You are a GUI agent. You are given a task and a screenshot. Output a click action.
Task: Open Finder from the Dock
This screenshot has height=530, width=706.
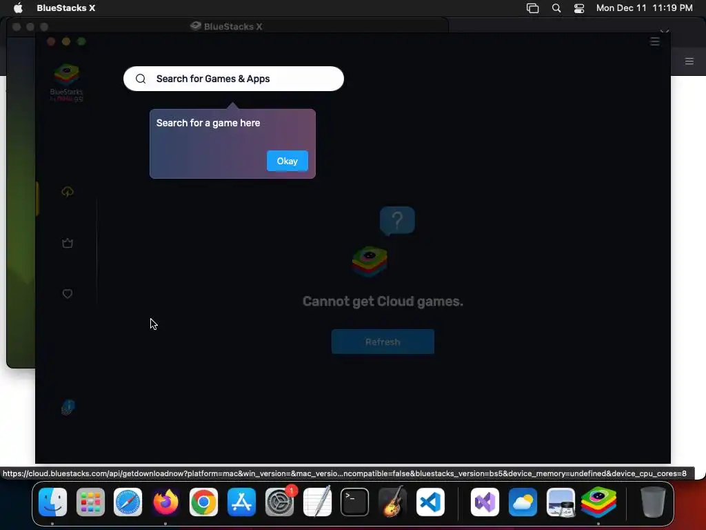click(x=52, y=502)
